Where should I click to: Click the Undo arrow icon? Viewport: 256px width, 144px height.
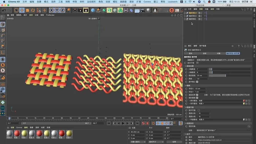click(4, 10)
